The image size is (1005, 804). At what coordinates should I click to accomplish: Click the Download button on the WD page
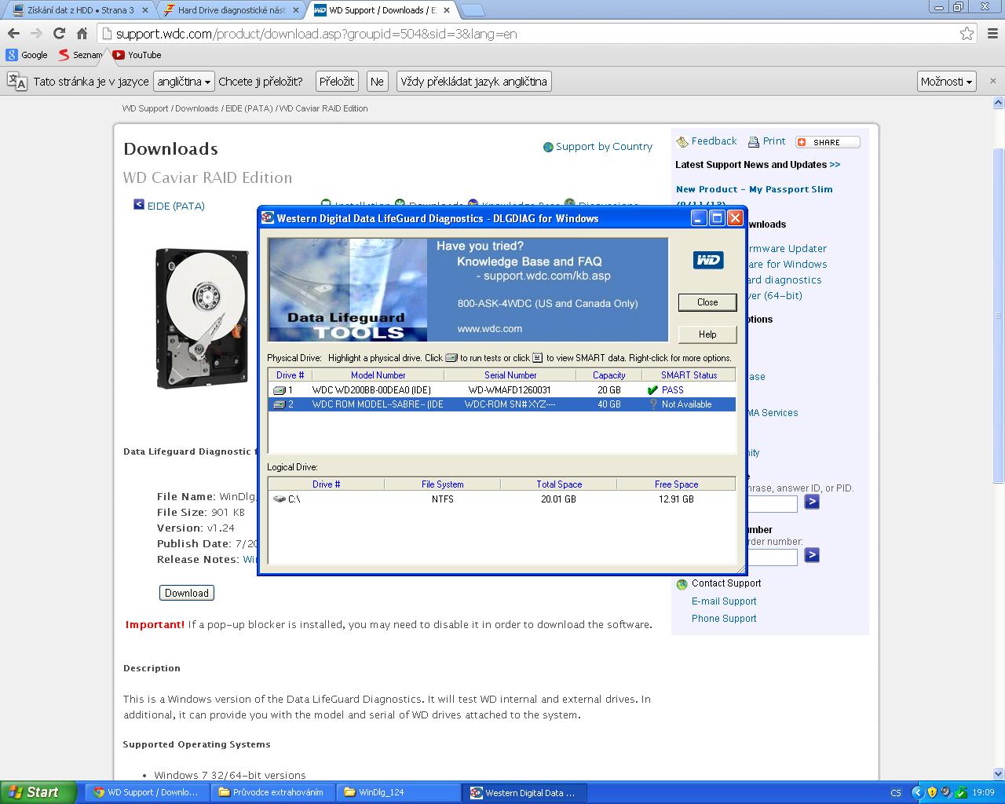[187, 593]
